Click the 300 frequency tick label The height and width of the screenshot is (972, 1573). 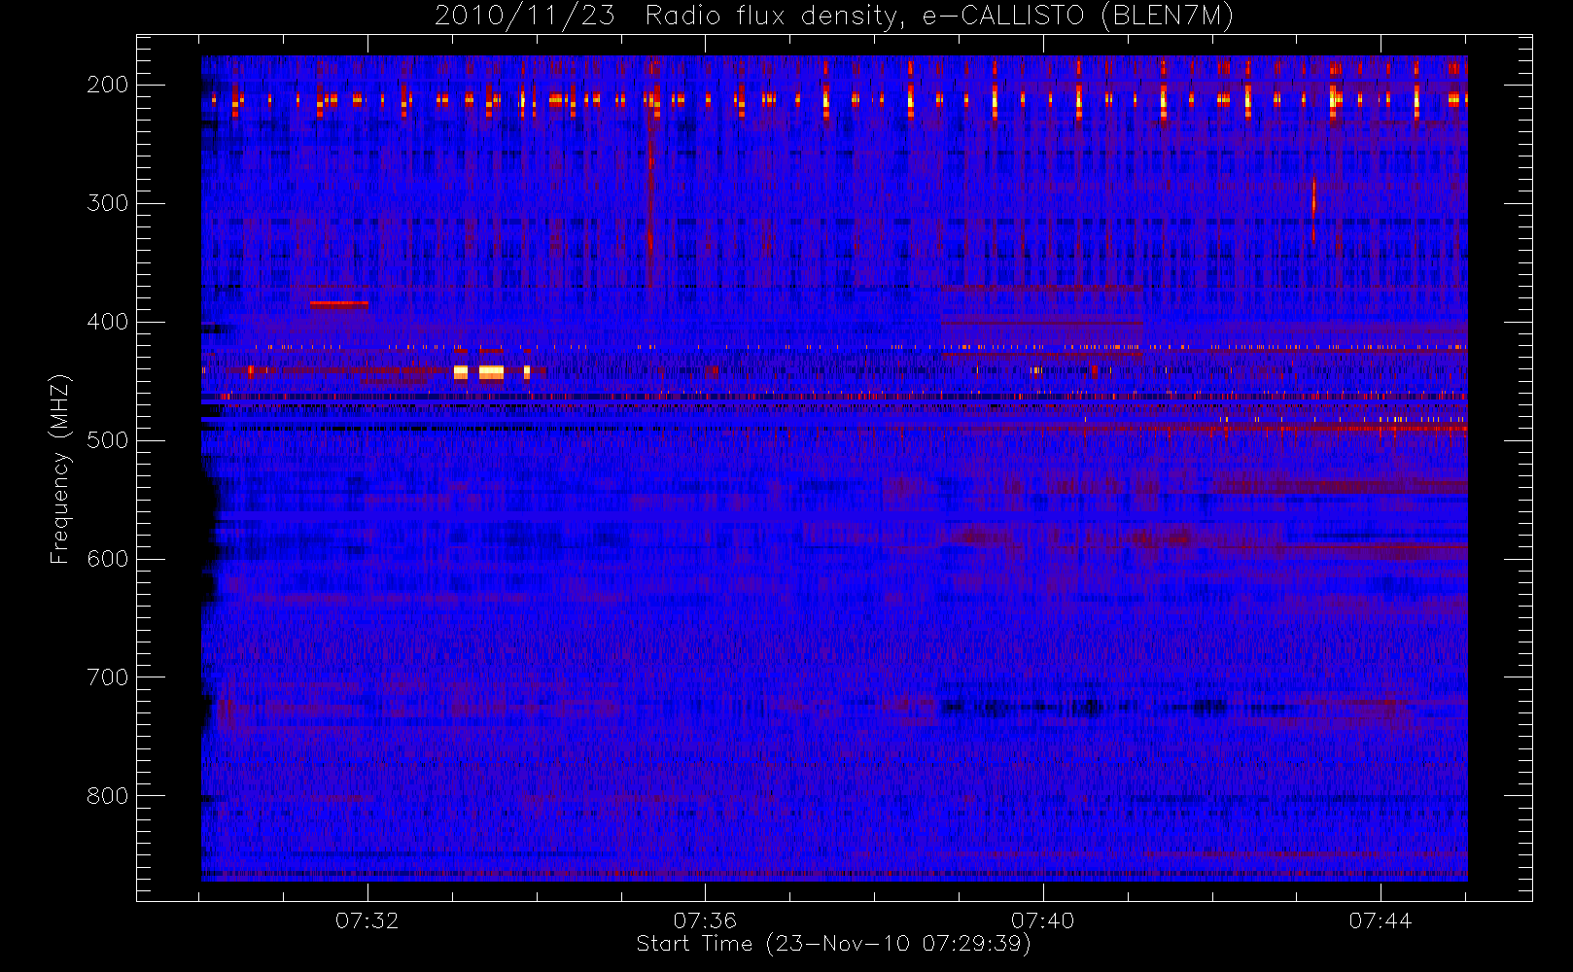pyautogui.click(x=108, y=203)
